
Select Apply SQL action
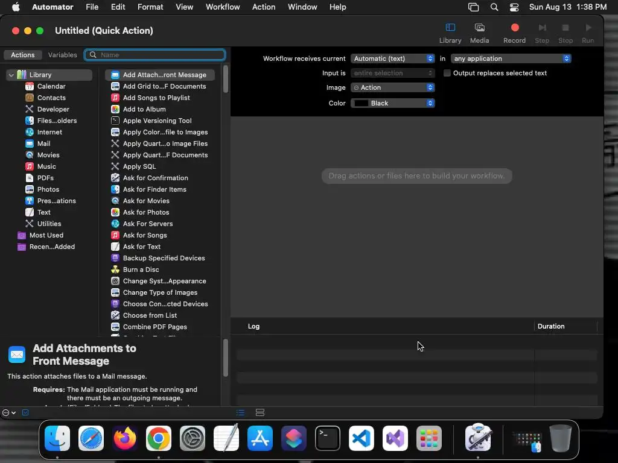point(139,166)
